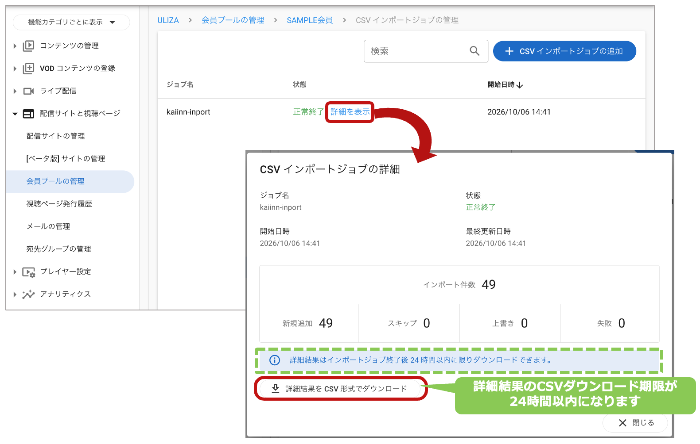Focus the 検索 input field
Viewport: 700px width, 444px height.
tap(426, 51)
